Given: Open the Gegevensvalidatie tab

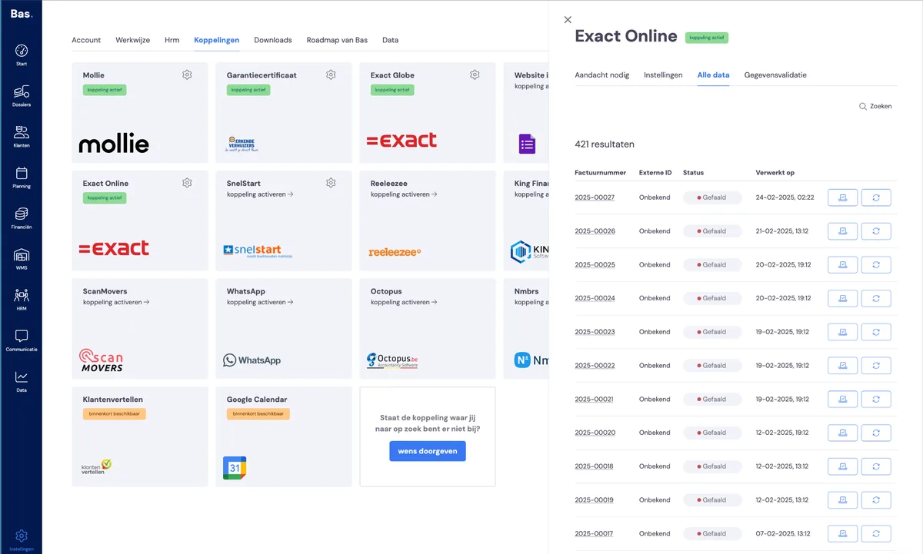Looking at the screenshot, I should [775, 75].
